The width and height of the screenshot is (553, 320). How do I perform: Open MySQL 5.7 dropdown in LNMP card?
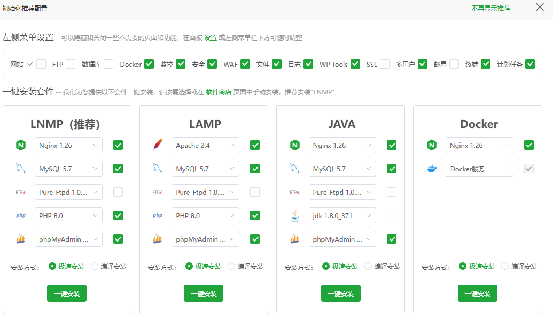click(68, 169)
